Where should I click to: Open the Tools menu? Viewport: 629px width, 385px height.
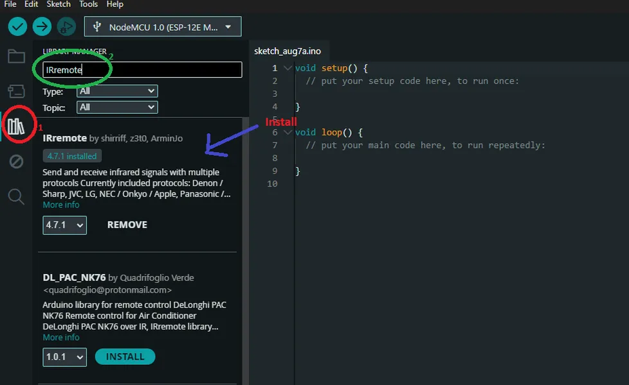pyautogui.click(x=88, y=4)
